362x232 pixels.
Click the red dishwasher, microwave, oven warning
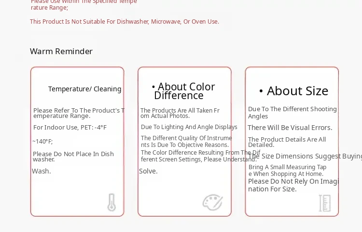tap(125, 21)
